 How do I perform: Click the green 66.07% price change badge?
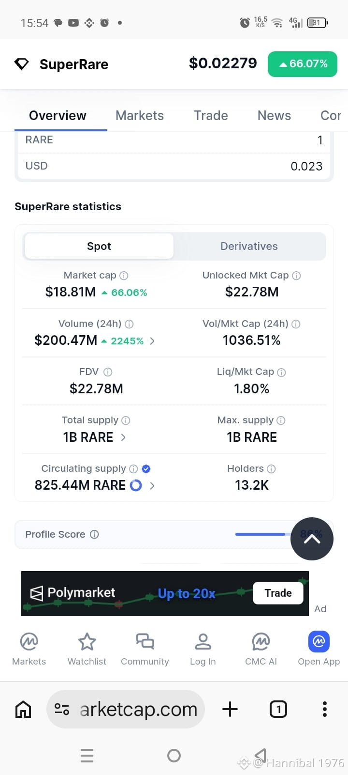(303, 64)
